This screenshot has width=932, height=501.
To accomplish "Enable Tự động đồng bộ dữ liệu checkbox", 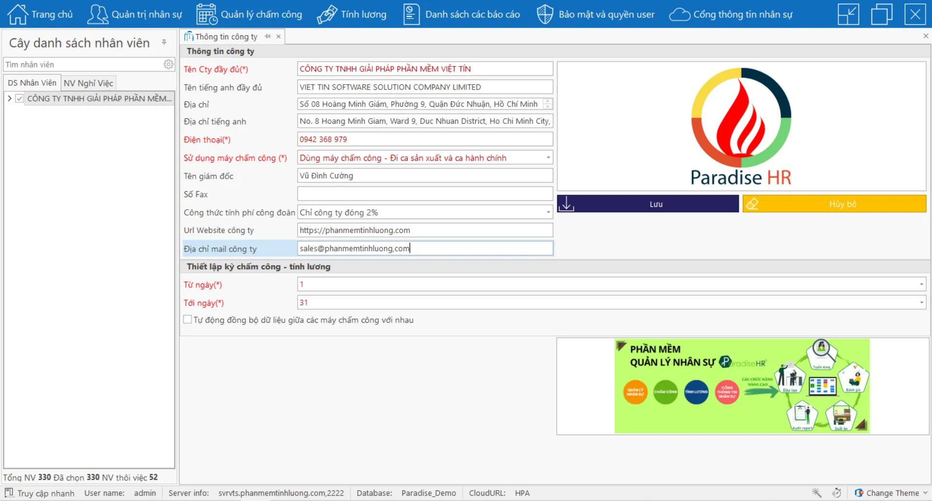I will click(187, 319).
